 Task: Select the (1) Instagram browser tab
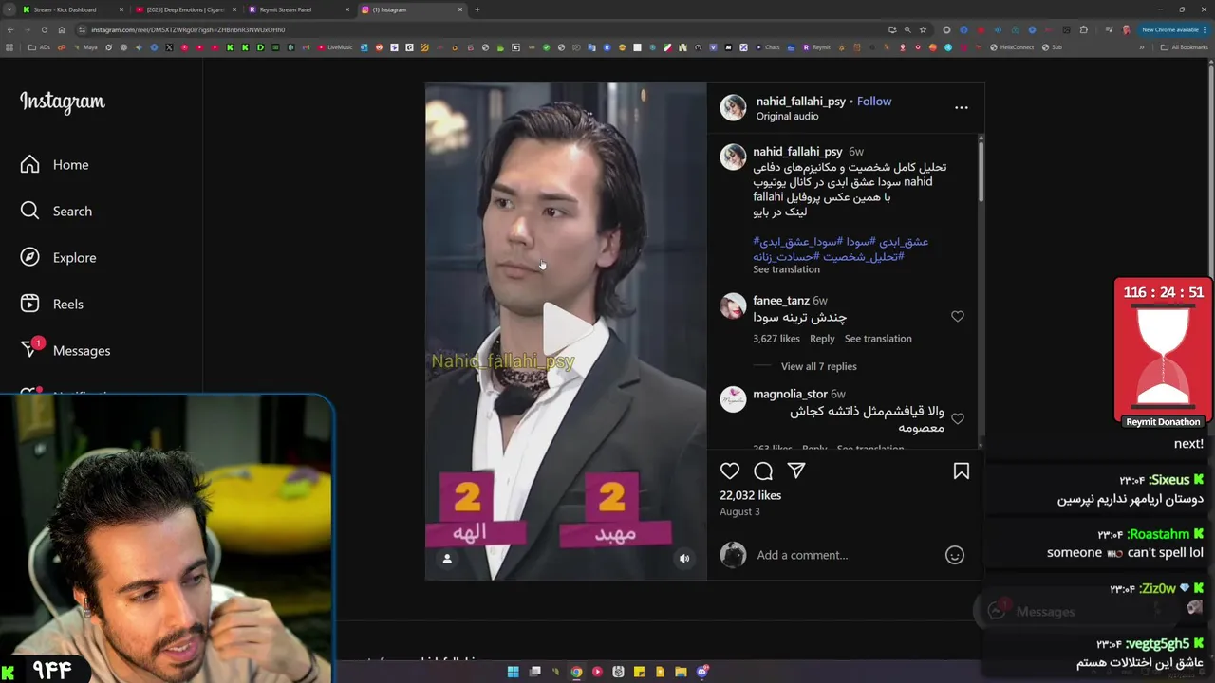tap(410, 9)
